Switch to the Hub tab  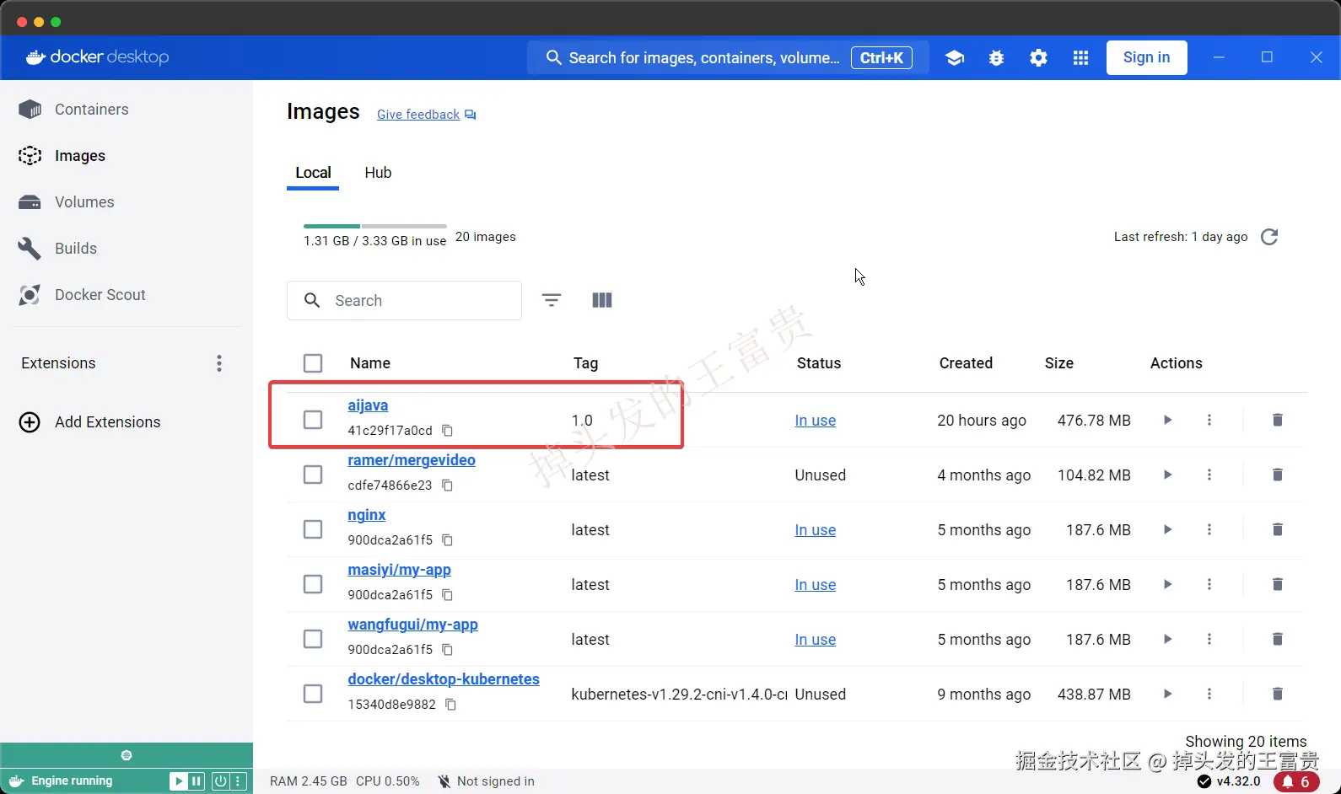click(378, 173)
